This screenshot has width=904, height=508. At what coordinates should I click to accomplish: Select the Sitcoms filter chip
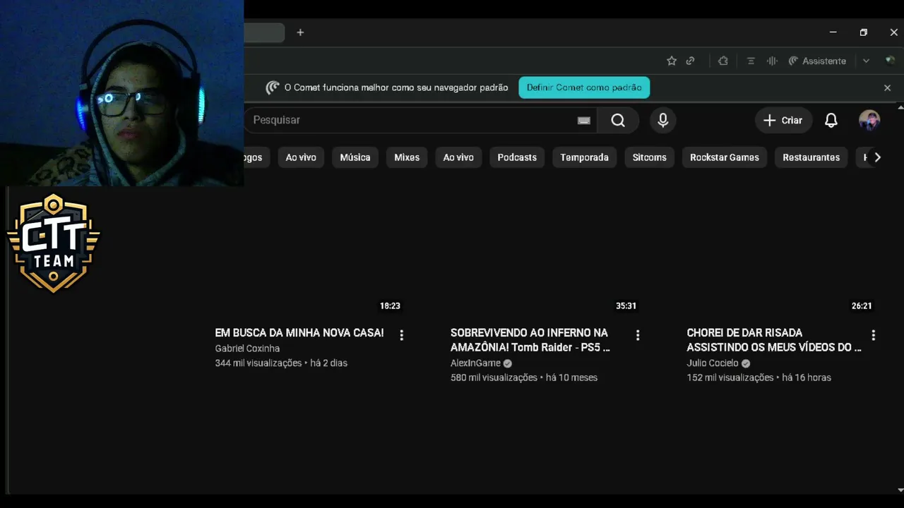coord(649,157)
